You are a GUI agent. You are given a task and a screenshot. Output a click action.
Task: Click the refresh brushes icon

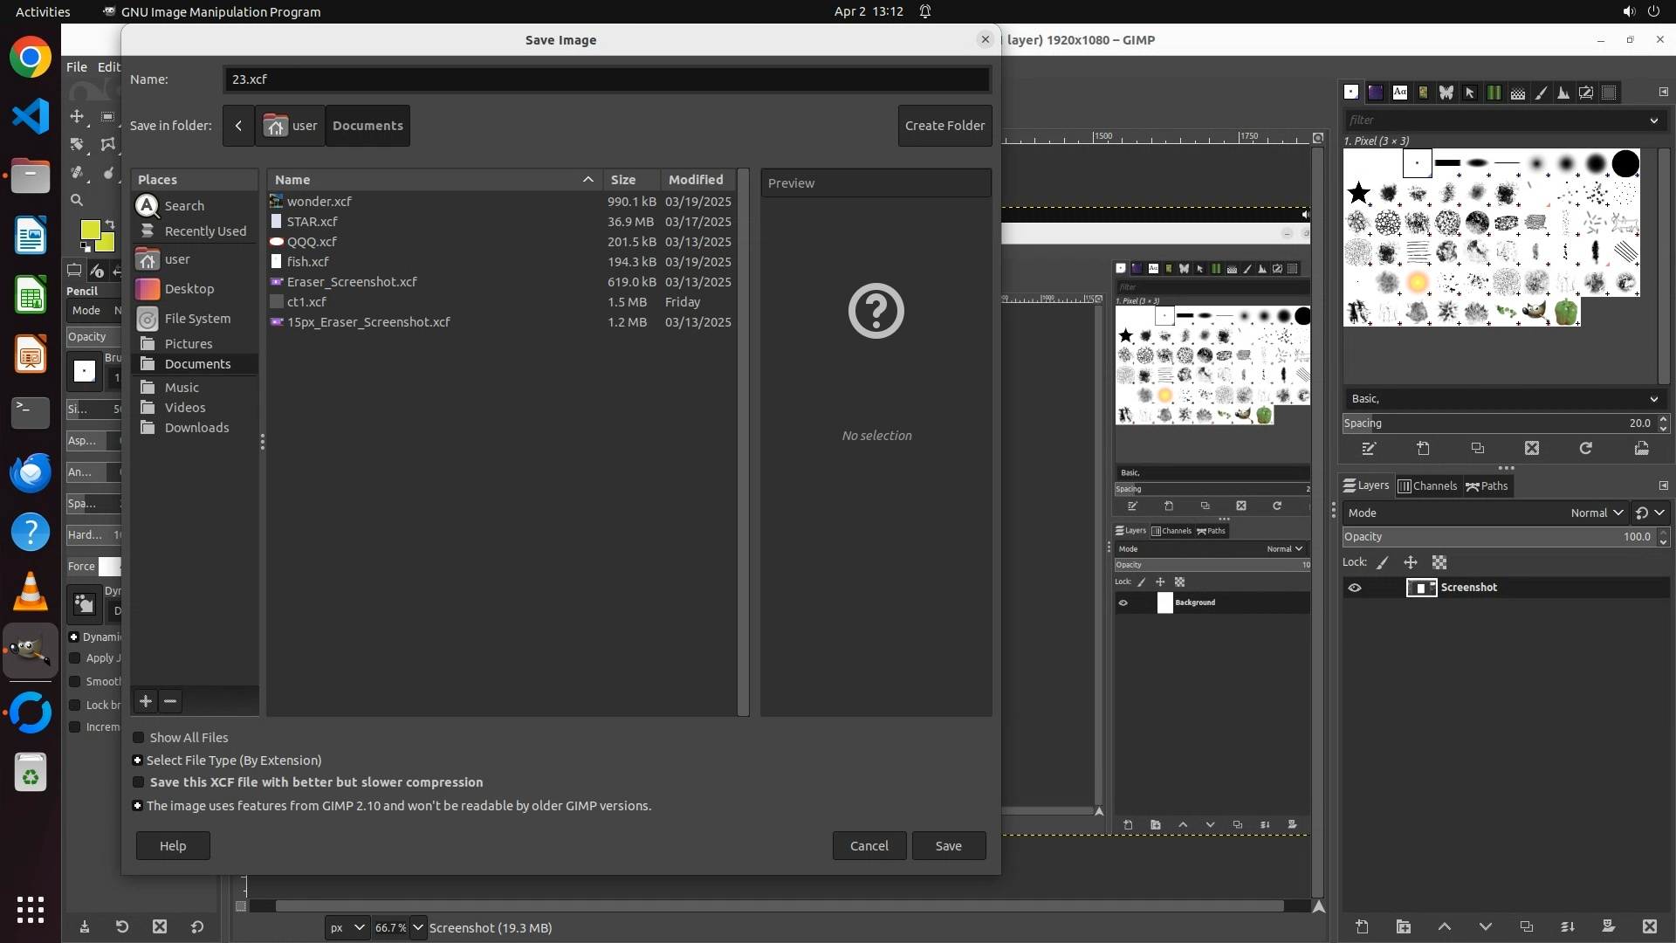(1586, 448)
